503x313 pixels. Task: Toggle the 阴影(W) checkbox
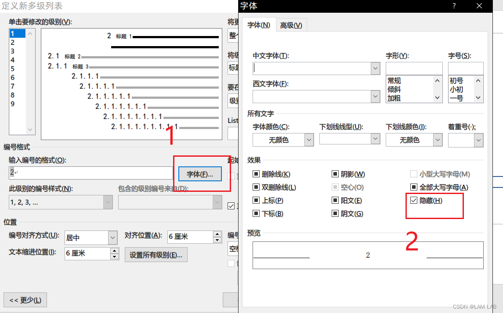click(335, 174)
